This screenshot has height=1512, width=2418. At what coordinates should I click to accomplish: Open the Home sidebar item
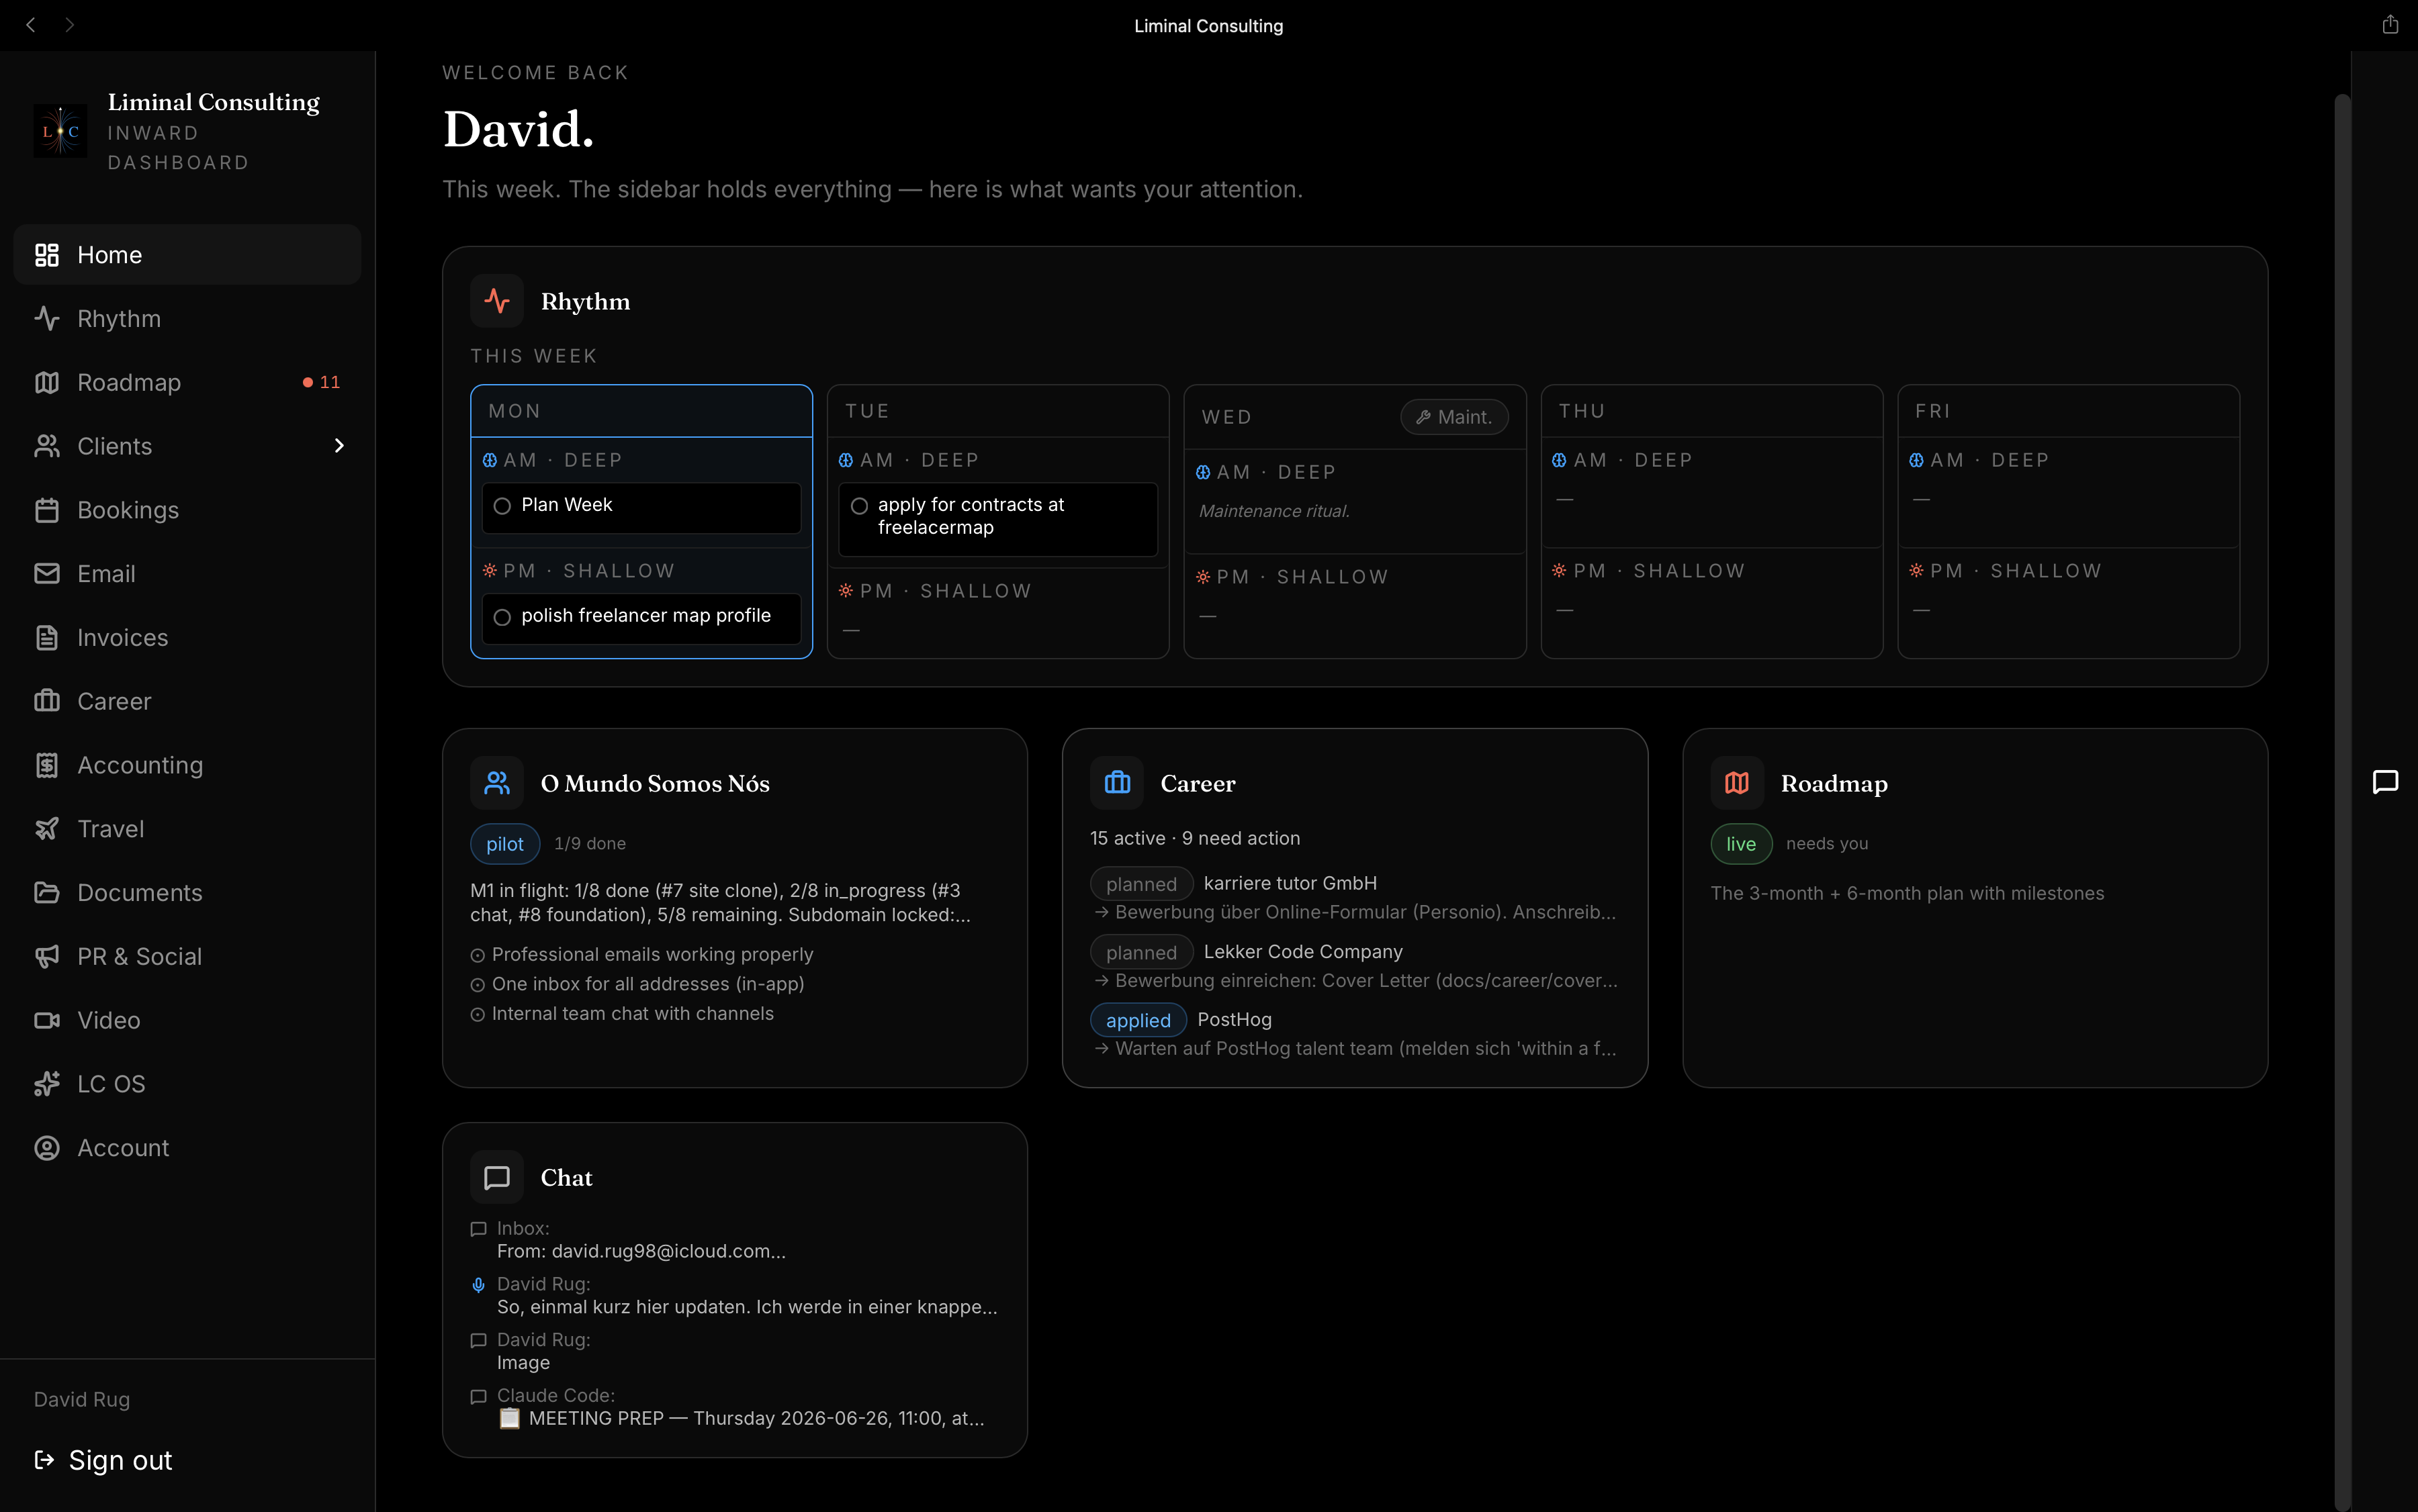click(187, 255)
